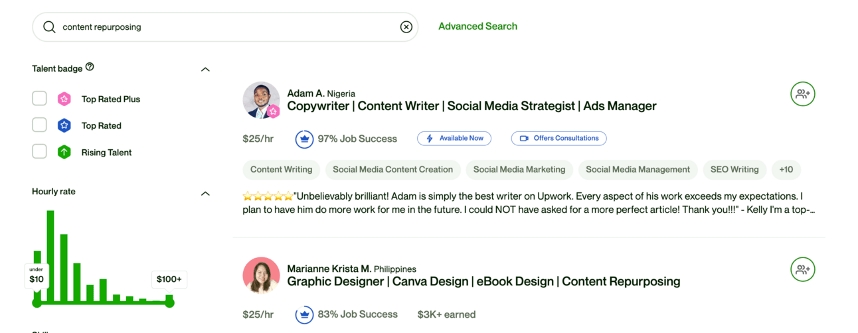This screenshot has height=333, width=858.
Task: Collapse the Talent badge section
Action: click(x=205, y=69)
